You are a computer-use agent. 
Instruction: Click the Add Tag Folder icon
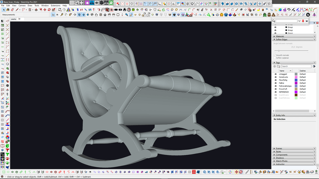click(x=279, y=66)
